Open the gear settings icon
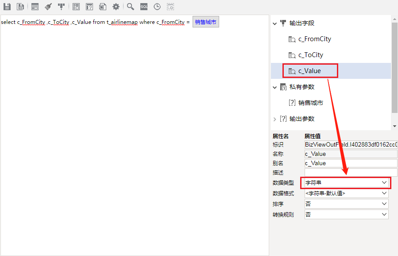 pyautogui.click(x=116, y=7)
